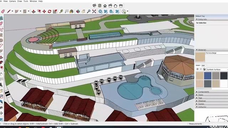228x128 pixels.
Task: Click Send to LayOut icon
Action: pos(112,11)
